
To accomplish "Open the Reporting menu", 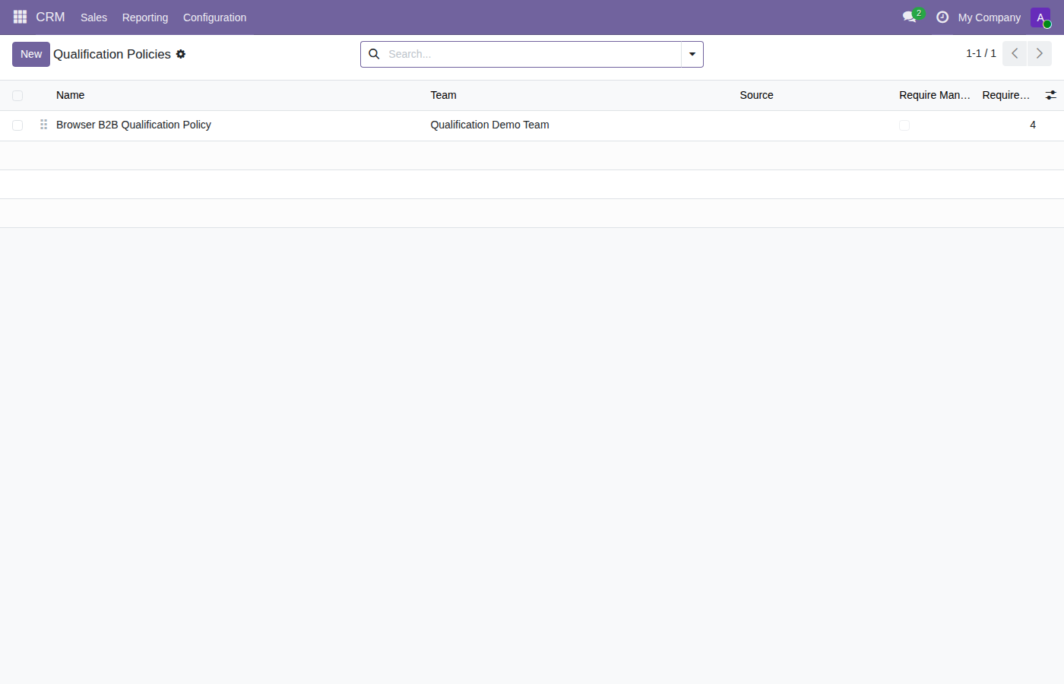I will (145, 17).
